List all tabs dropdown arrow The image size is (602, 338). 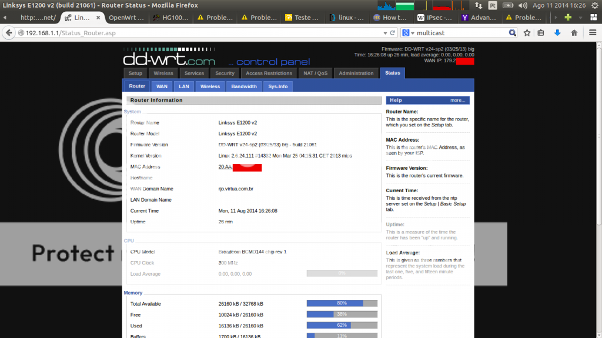click(580, 18)
